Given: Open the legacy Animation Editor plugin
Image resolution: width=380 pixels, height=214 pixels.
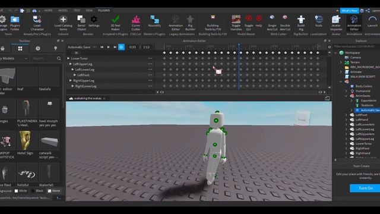Looking at the screenshot, I should [176, 23].
